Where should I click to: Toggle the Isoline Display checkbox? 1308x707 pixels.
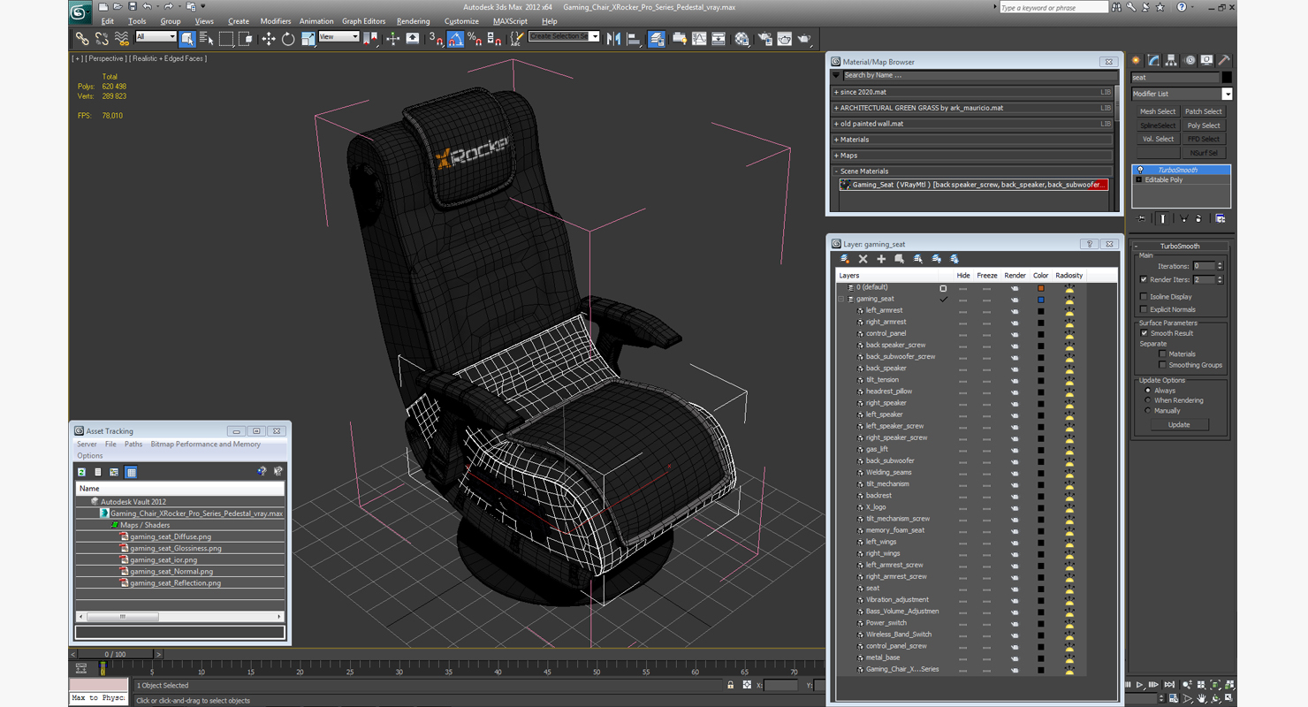1144,297
